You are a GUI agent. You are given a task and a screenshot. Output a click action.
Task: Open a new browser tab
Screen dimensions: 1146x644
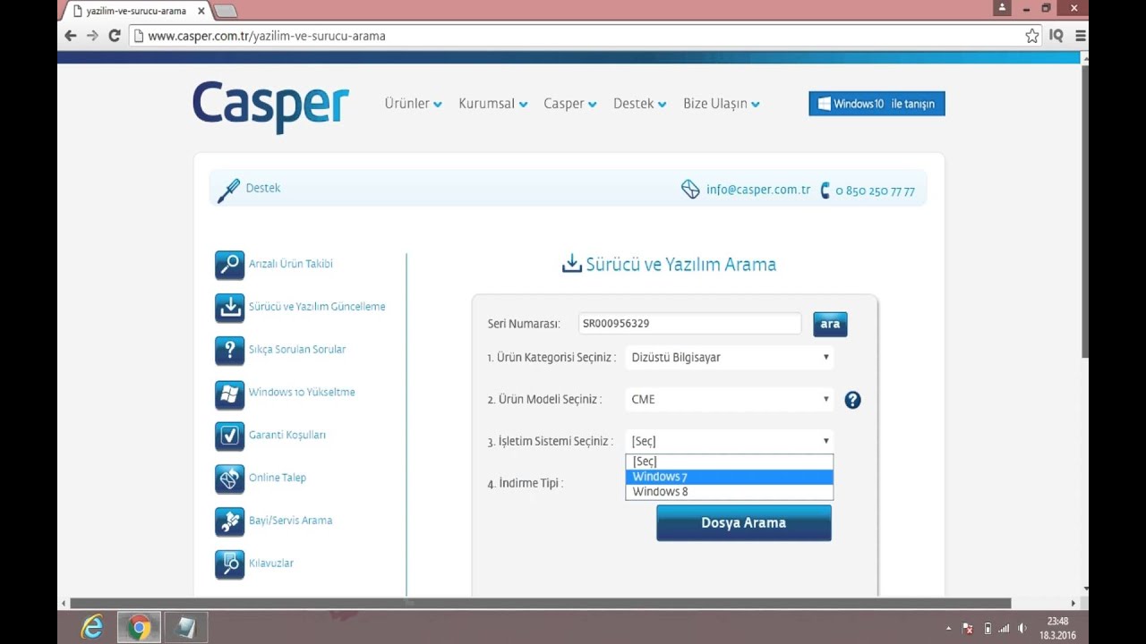click(x=226, y=12)
